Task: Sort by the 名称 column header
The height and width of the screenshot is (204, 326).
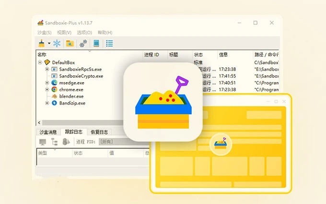Action: coord(89,55)
